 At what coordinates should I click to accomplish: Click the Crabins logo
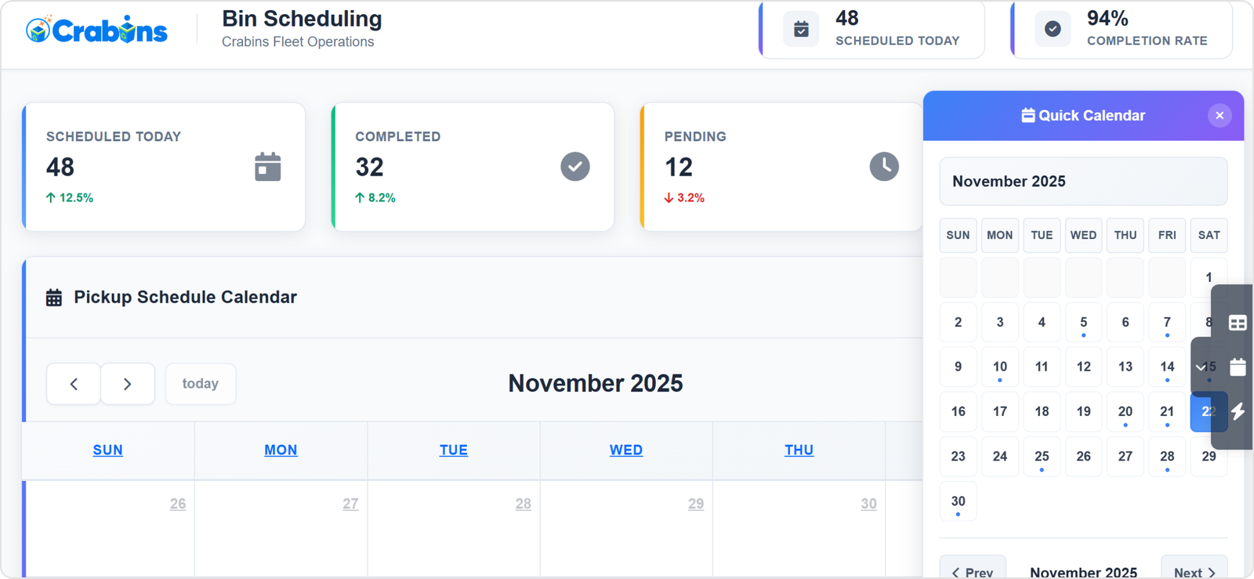point(96,31)
